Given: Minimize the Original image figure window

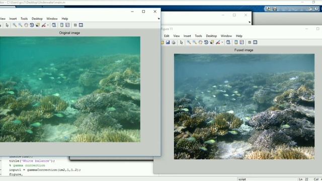Looking at the screenshot, I should (x=132, y=12).
